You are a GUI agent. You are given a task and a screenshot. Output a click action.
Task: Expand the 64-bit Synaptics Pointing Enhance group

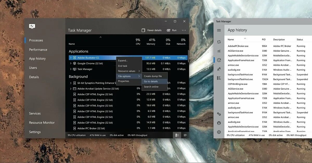[x=71, y=83]
